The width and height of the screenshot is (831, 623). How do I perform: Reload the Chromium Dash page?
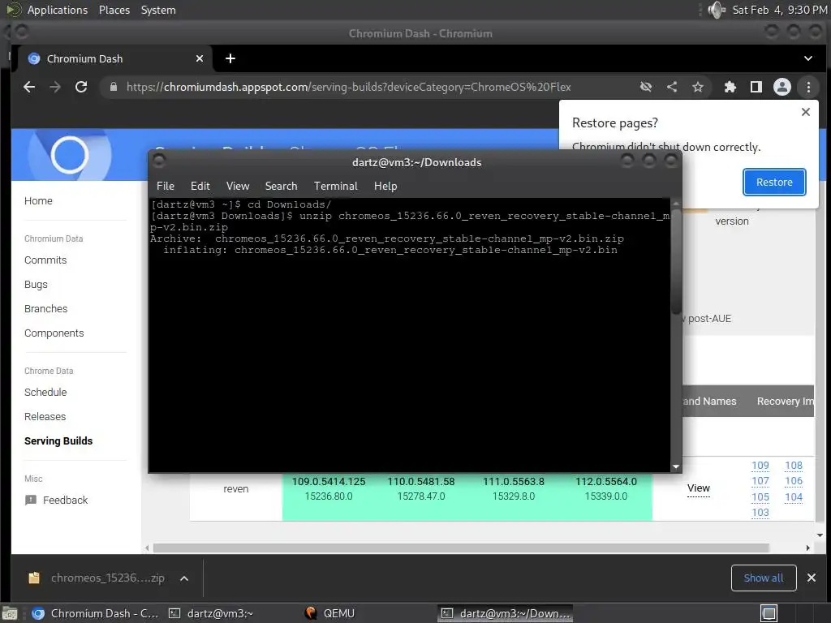(x=81, y=87)
